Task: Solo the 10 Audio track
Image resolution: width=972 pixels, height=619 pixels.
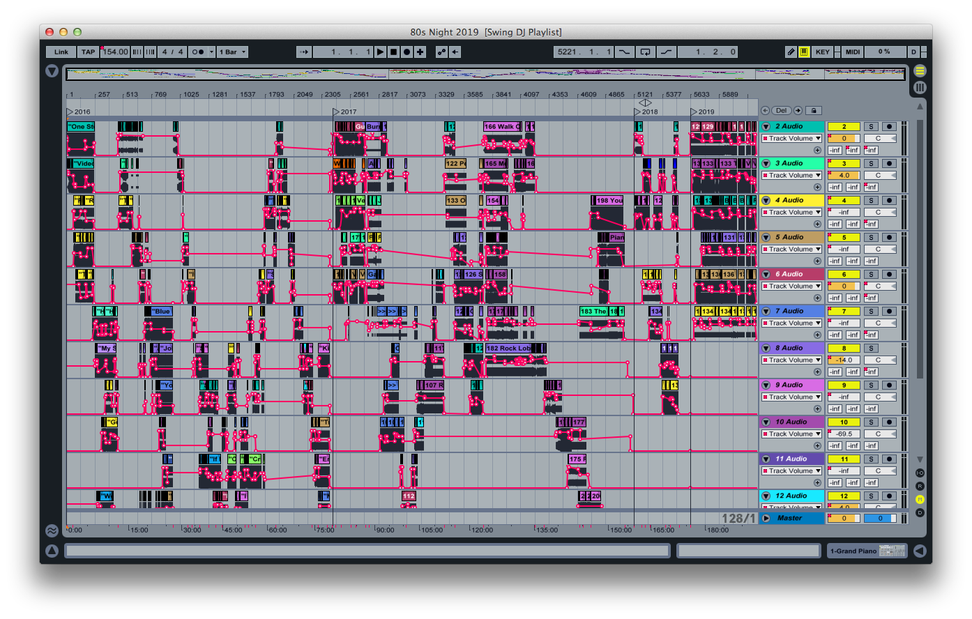Action: [871, 422]
